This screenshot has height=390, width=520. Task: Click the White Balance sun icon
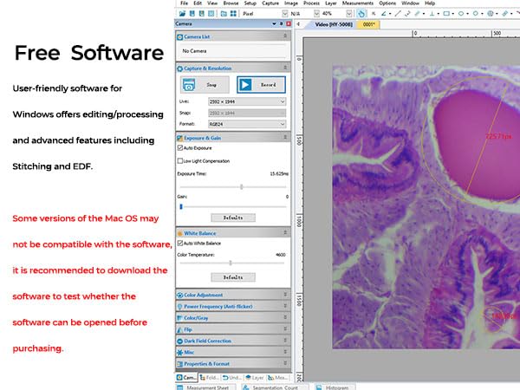coord(179,233)
